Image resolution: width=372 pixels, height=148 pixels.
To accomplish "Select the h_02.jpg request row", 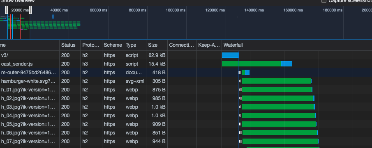I will tap(186, 98).
